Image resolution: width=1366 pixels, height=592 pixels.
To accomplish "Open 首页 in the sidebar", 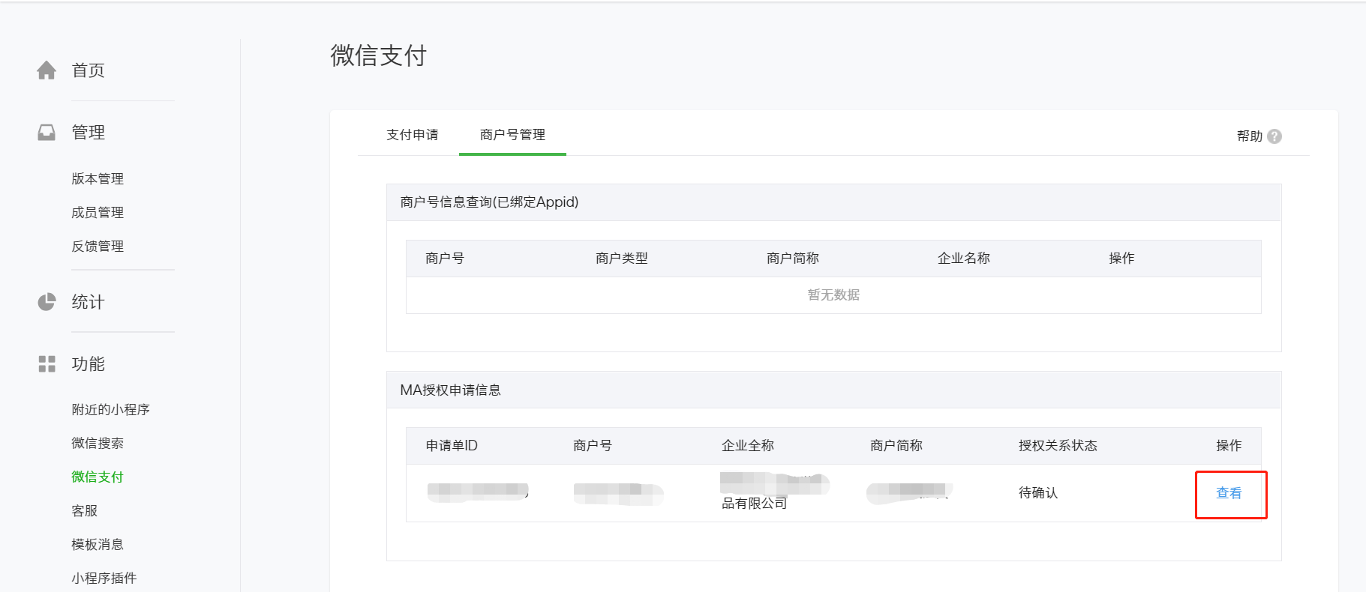I will pos(88,70).
